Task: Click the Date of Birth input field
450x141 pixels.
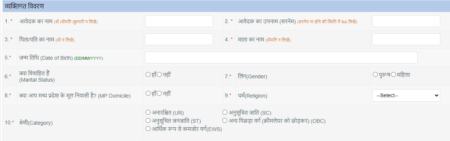Action: 281,58
